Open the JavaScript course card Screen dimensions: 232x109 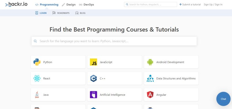tap(114, 62)
